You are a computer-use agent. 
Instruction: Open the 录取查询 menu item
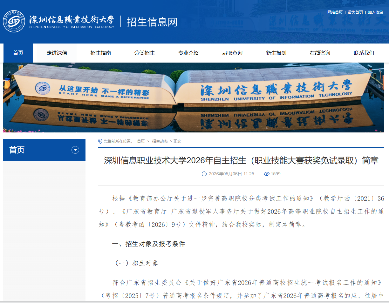point(232,53)
